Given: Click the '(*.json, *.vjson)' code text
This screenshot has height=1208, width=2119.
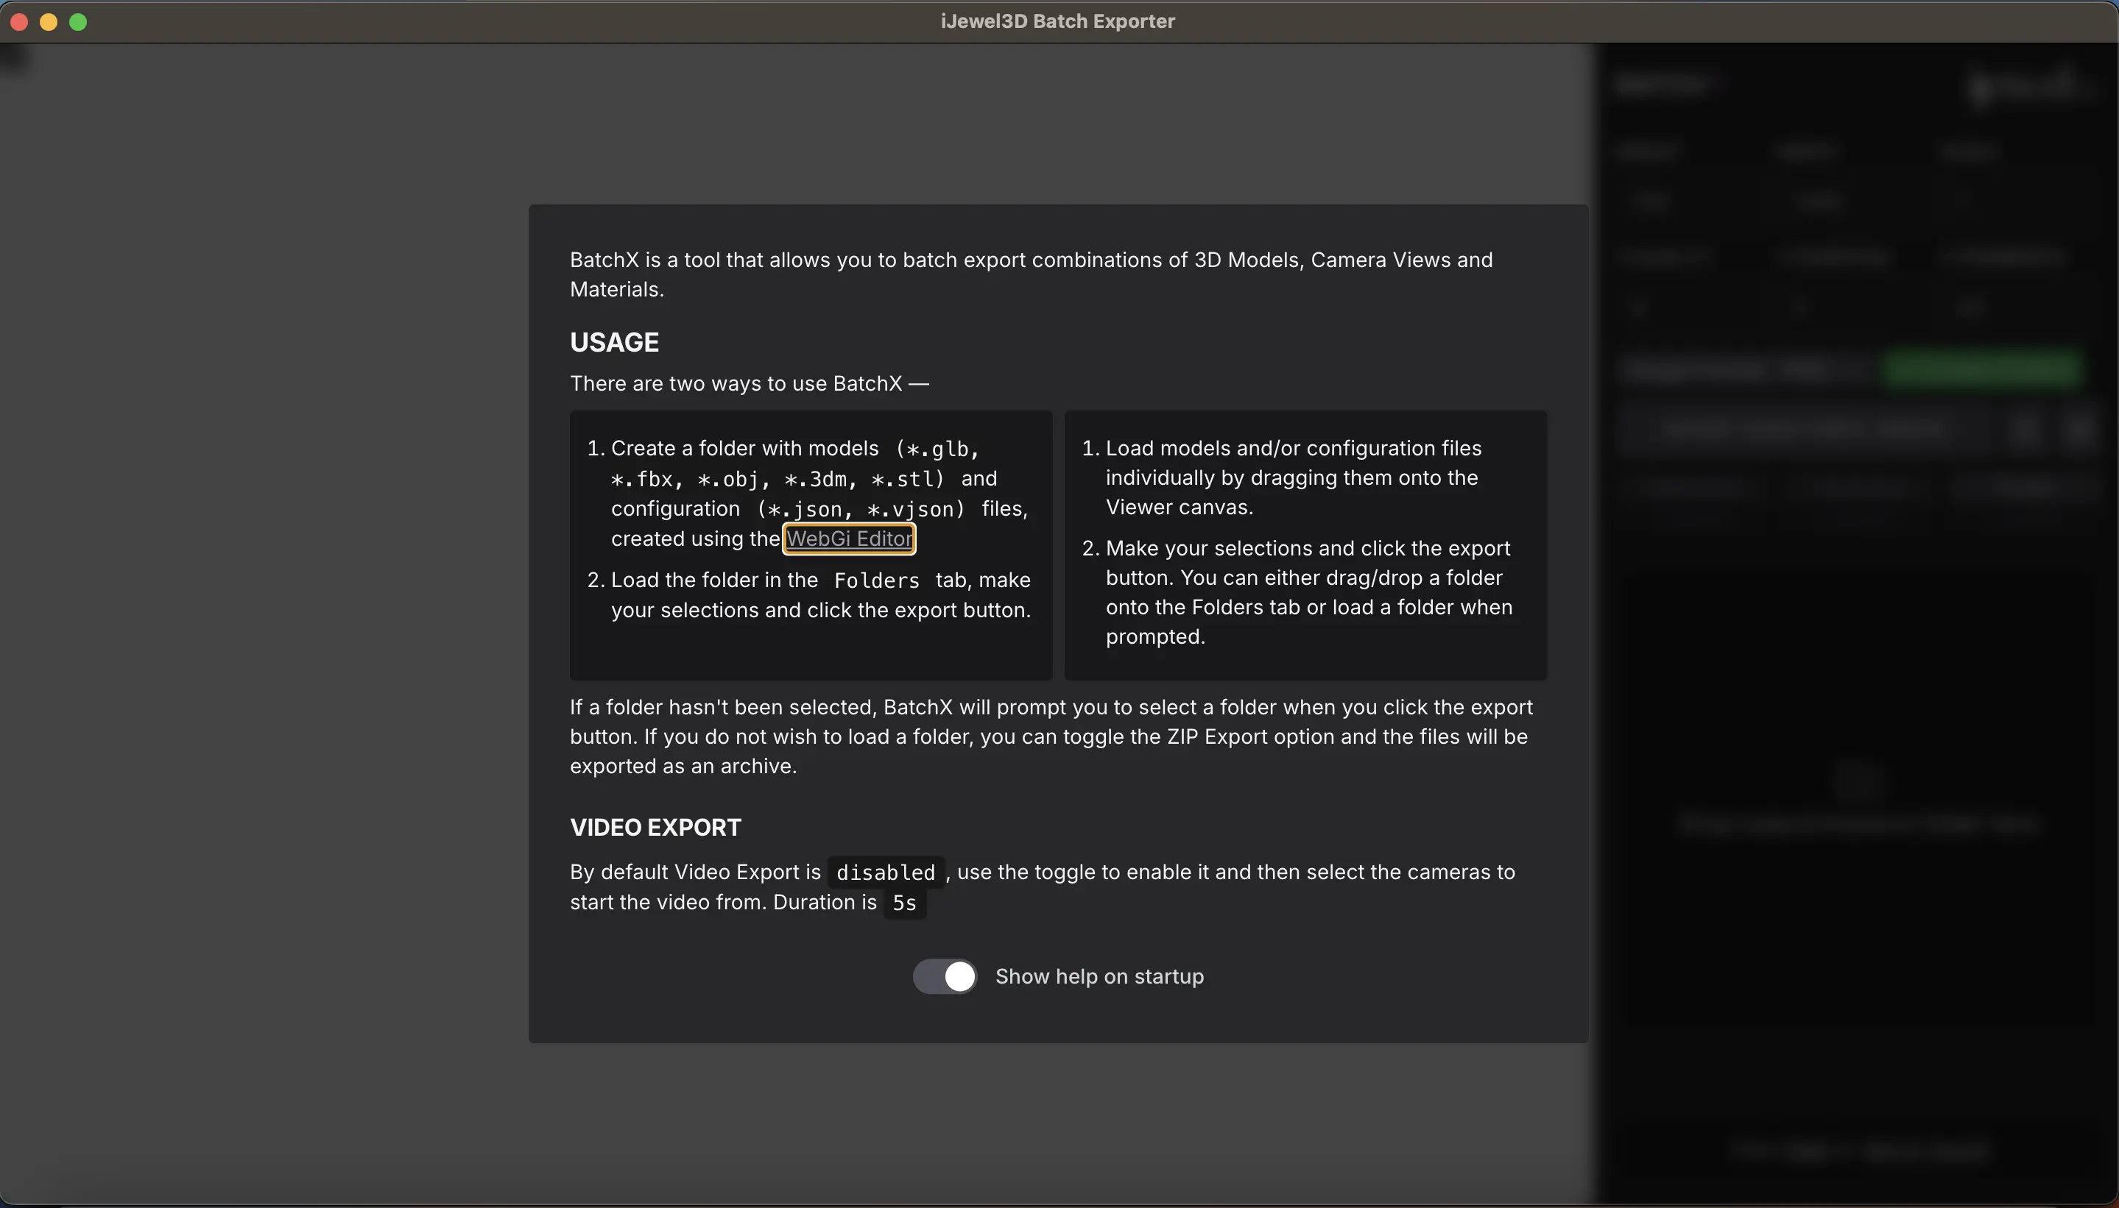Looking at the screenshot, I should tap(861, 508).
